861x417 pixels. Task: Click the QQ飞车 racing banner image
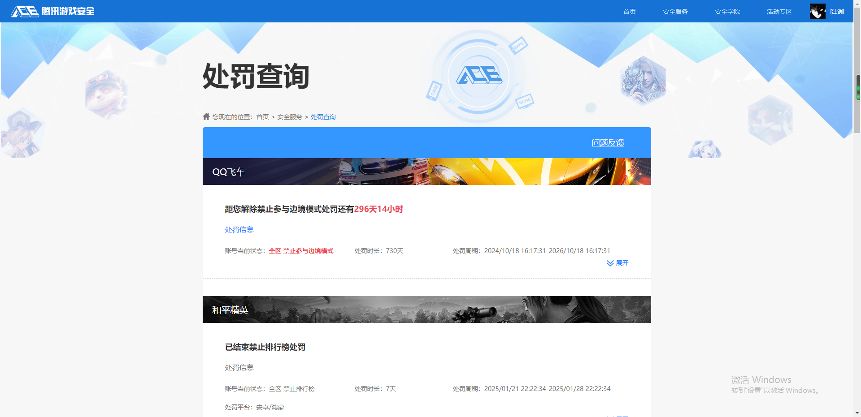click(426, 172)
